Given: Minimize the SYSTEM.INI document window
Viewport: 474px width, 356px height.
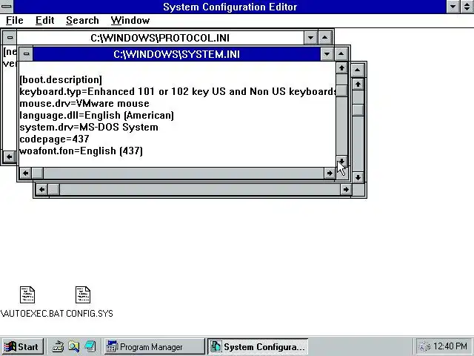Looking at the screenshot, I should 327,54.
